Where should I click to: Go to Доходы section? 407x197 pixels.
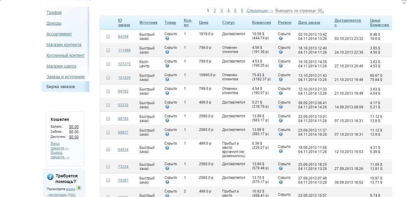click(x=54, y=23)
